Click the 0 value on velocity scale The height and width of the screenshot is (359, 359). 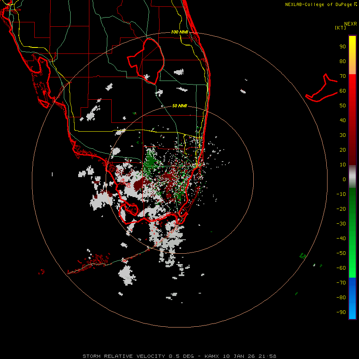click(344, 179)
